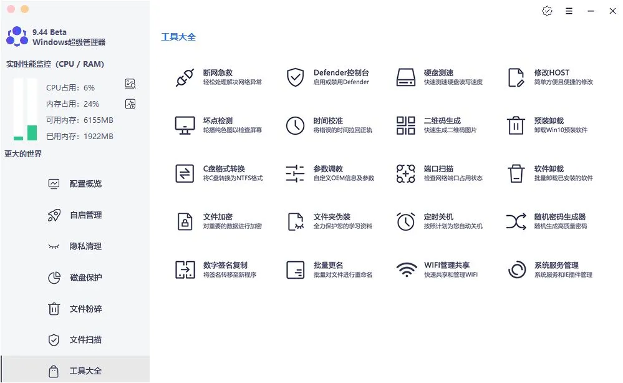The height and width of the screenshot is (383, 623).
Task: Open WIFI管理共享 wireless sharing tool
Action: [x=406, y=269]
